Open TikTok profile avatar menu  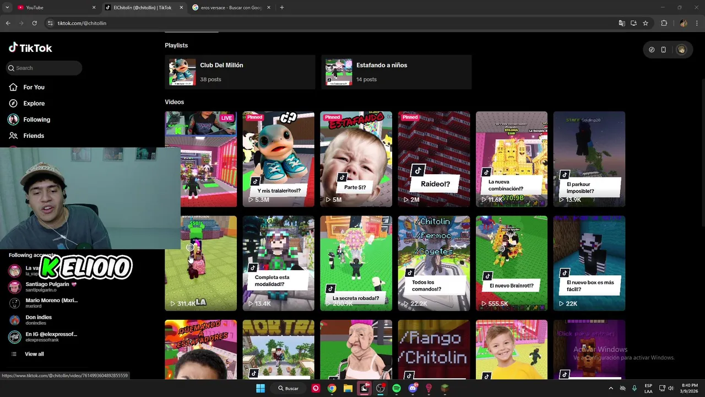(x=681, y=50)
